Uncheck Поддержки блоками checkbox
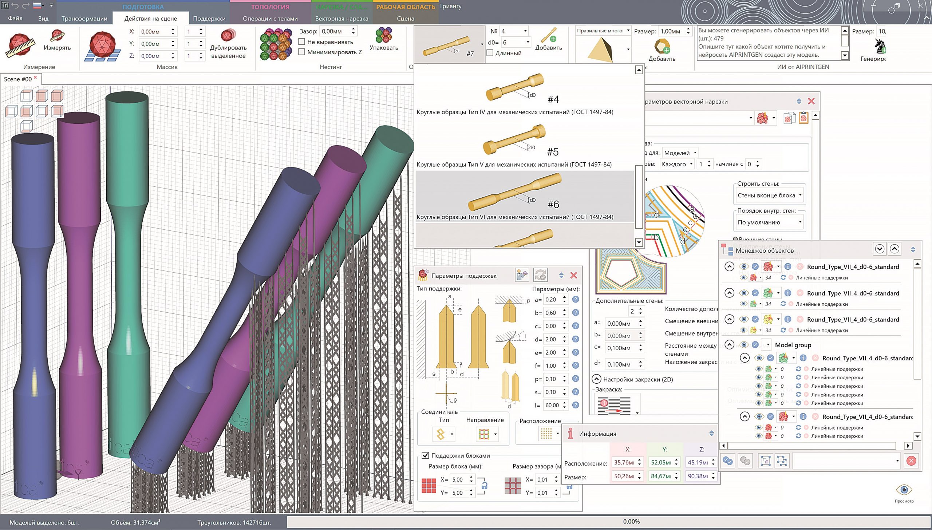 point(425,455)
